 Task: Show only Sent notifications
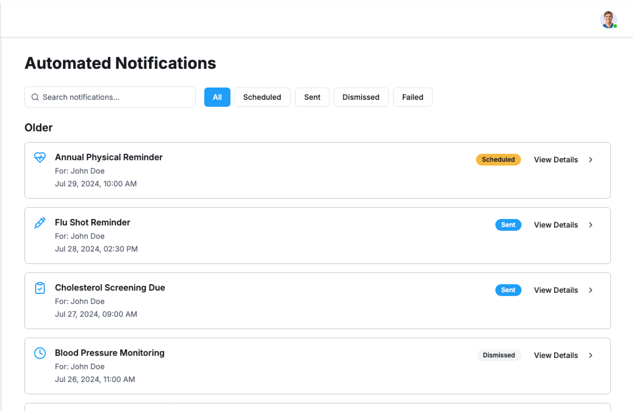tap(312, 97)
